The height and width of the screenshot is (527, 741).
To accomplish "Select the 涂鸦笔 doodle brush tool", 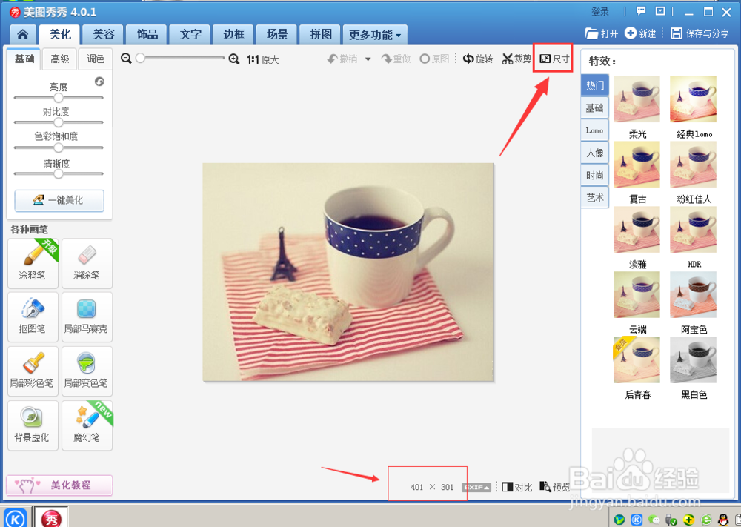I will coord(33,263).
